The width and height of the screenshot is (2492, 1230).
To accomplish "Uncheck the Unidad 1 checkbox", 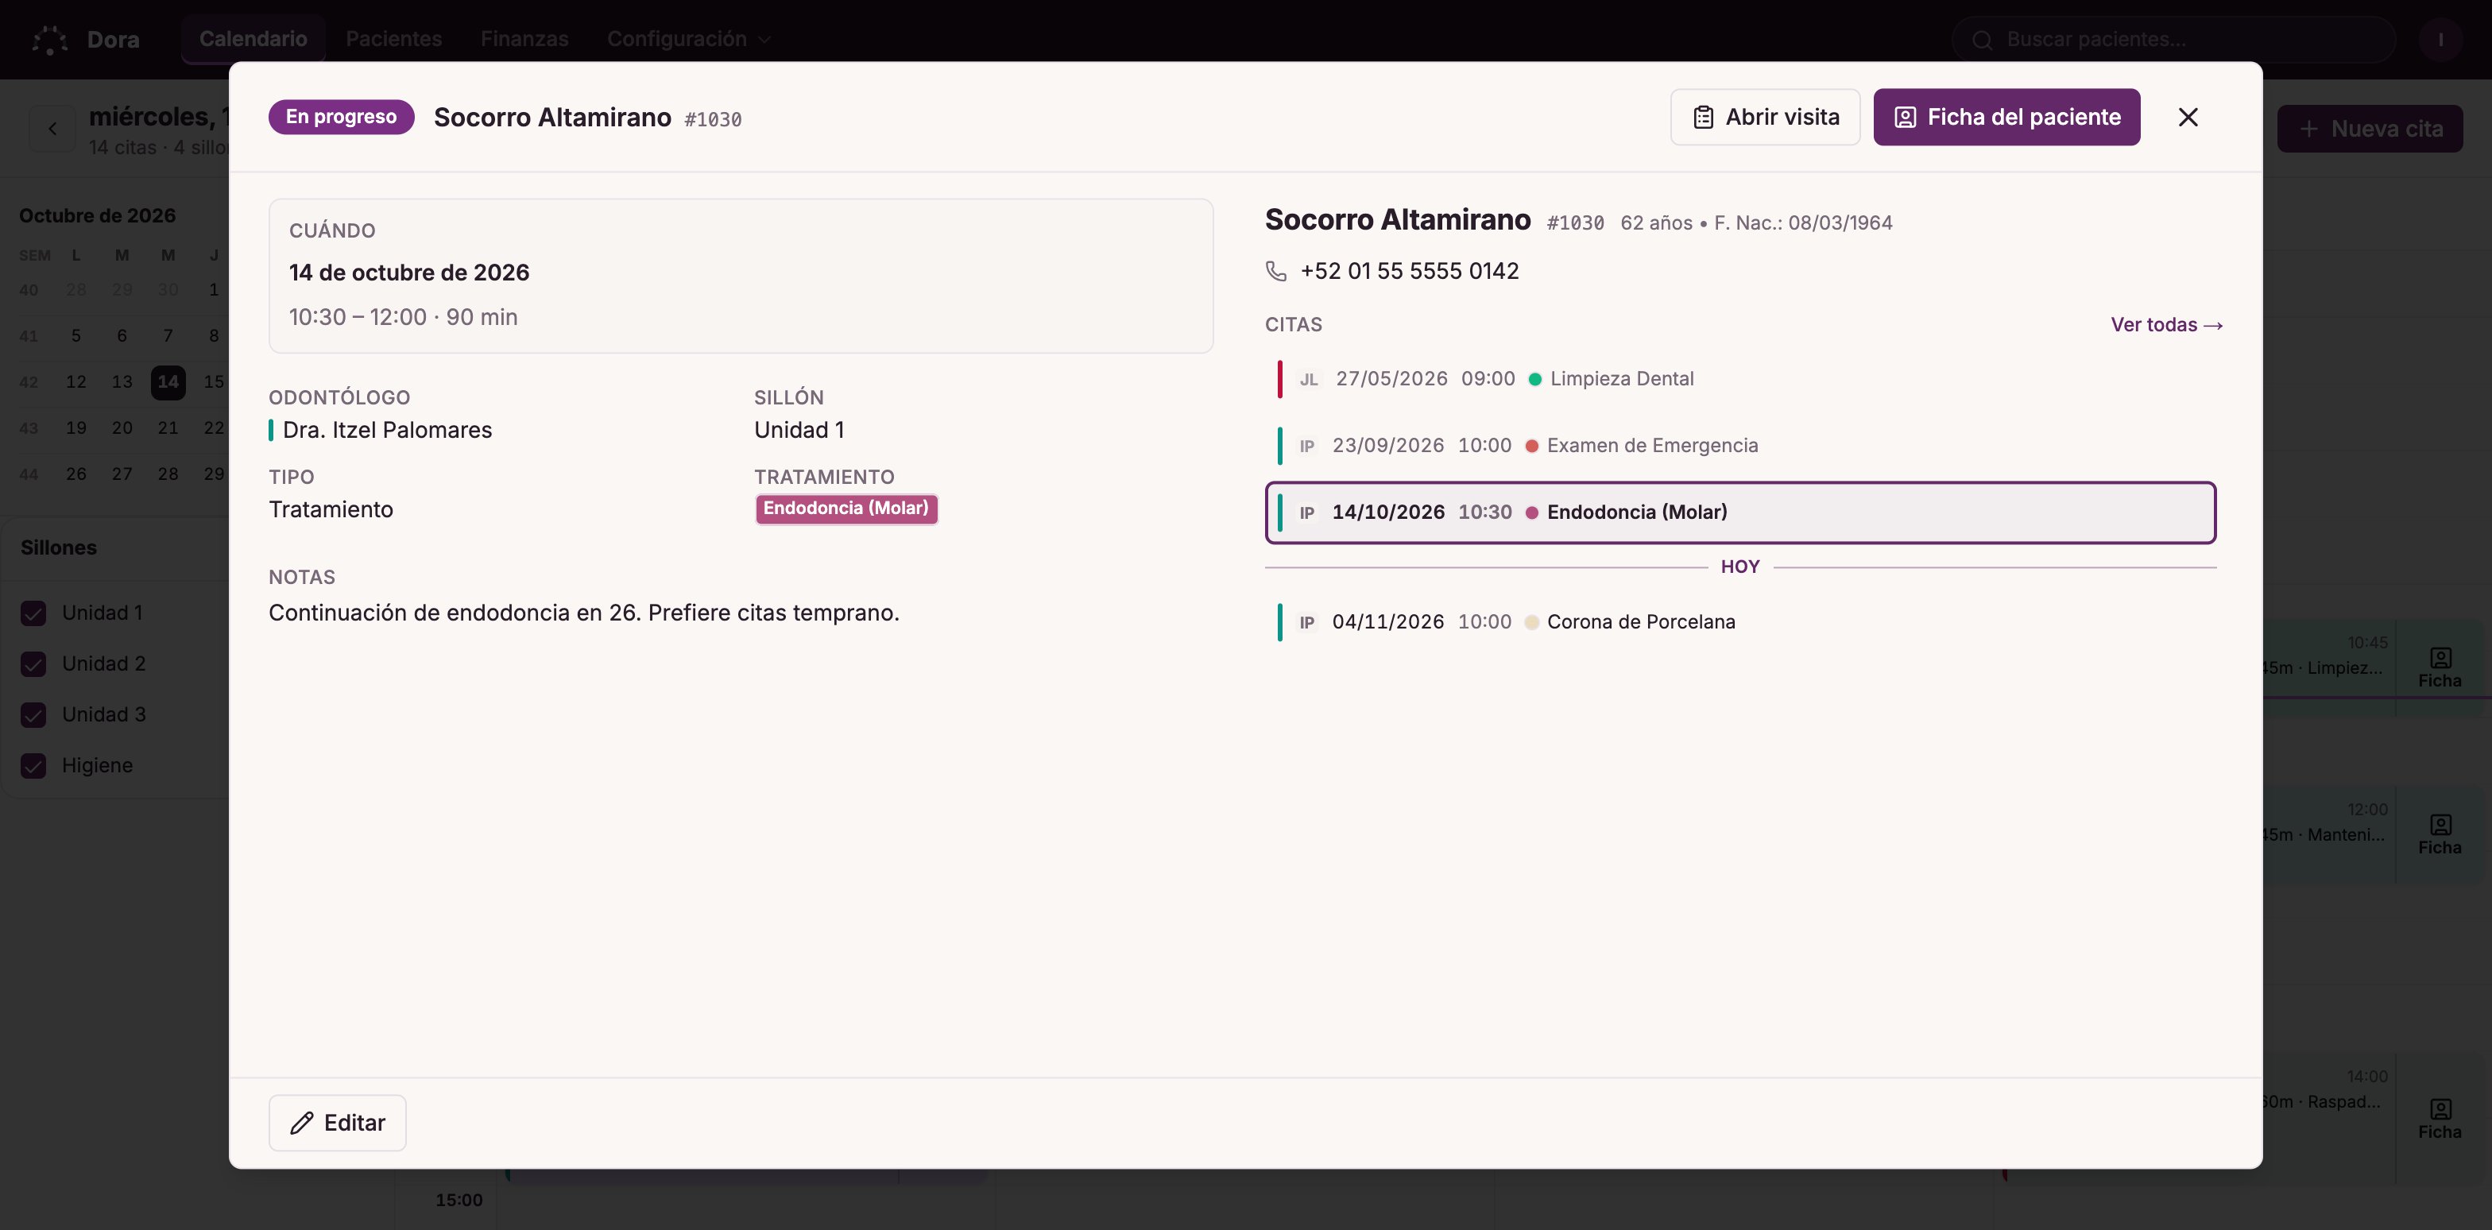I will tap(34, 613).
